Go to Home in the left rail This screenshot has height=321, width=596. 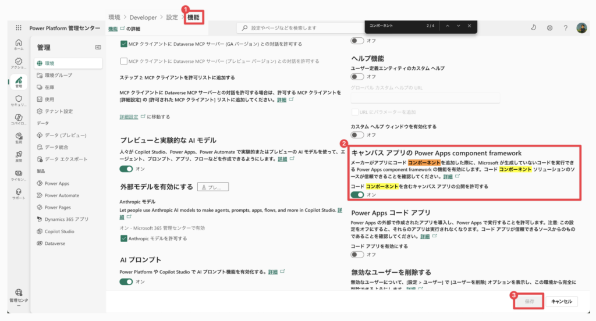(x=19, y=44)
